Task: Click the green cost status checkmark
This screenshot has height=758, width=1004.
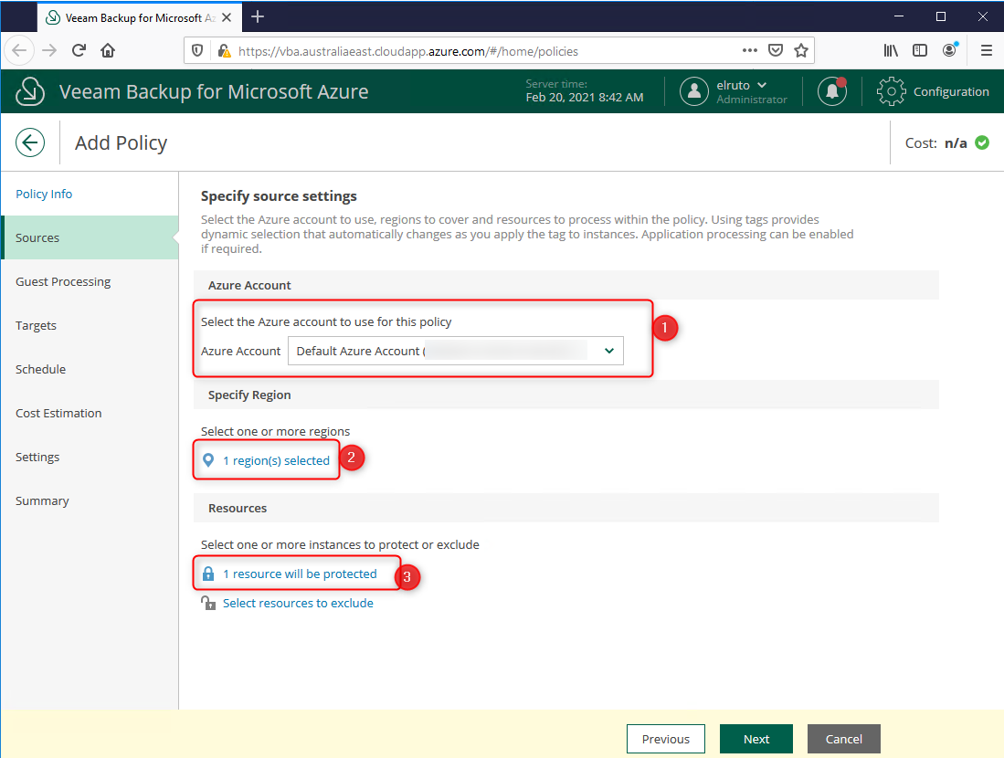Action: click(x=982, y=142)
